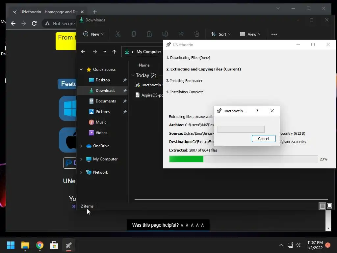
Task: Click the horizontal scrollbar in Downloads list
Action: (231, 200)
